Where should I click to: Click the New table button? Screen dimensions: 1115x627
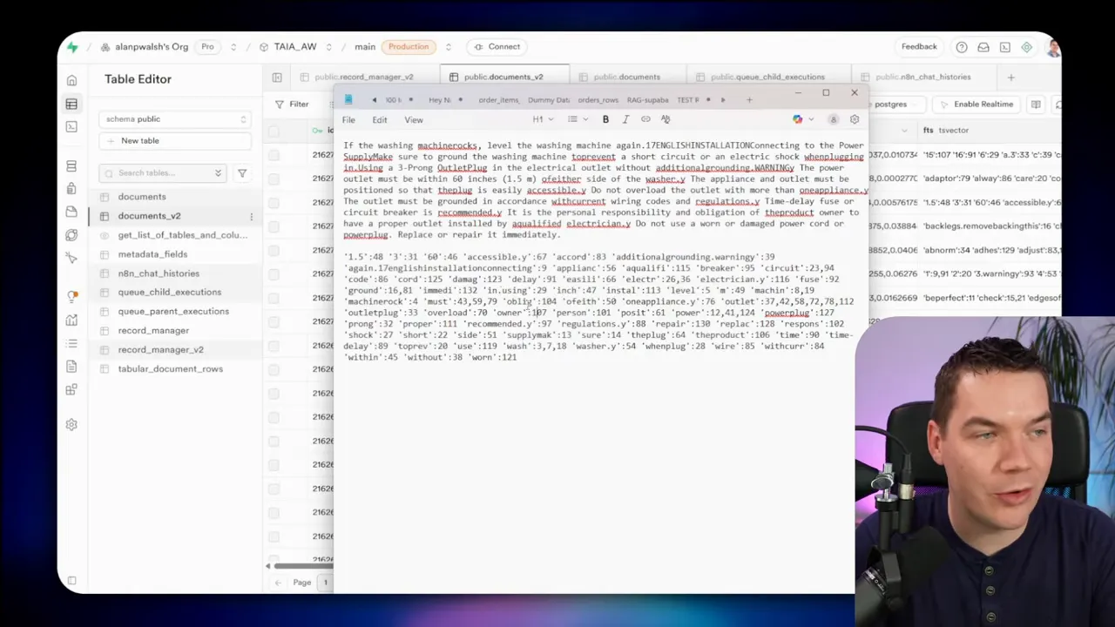click(140, 141)
